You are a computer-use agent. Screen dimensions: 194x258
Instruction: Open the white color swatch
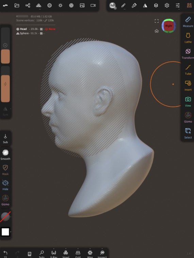(5, 232)
